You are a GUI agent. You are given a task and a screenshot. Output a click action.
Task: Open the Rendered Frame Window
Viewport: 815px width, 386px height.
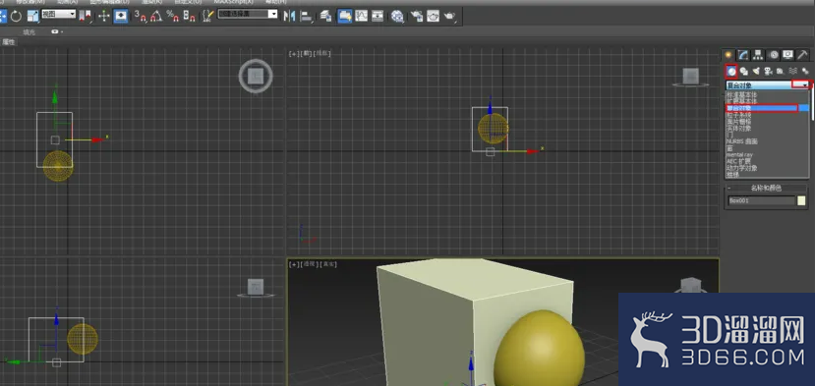tap(433, 16)
